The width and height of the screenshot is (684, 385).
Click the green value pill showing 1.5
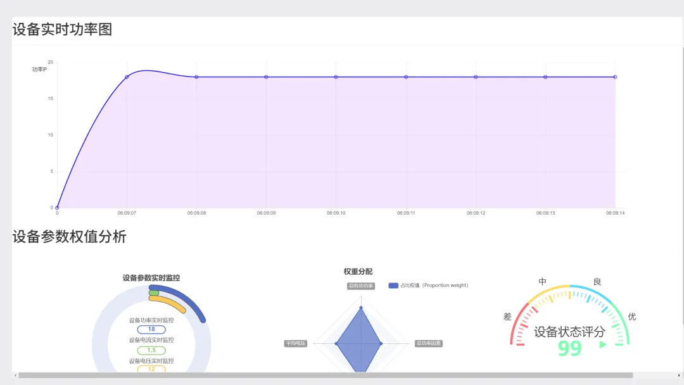tap(151, 350)
